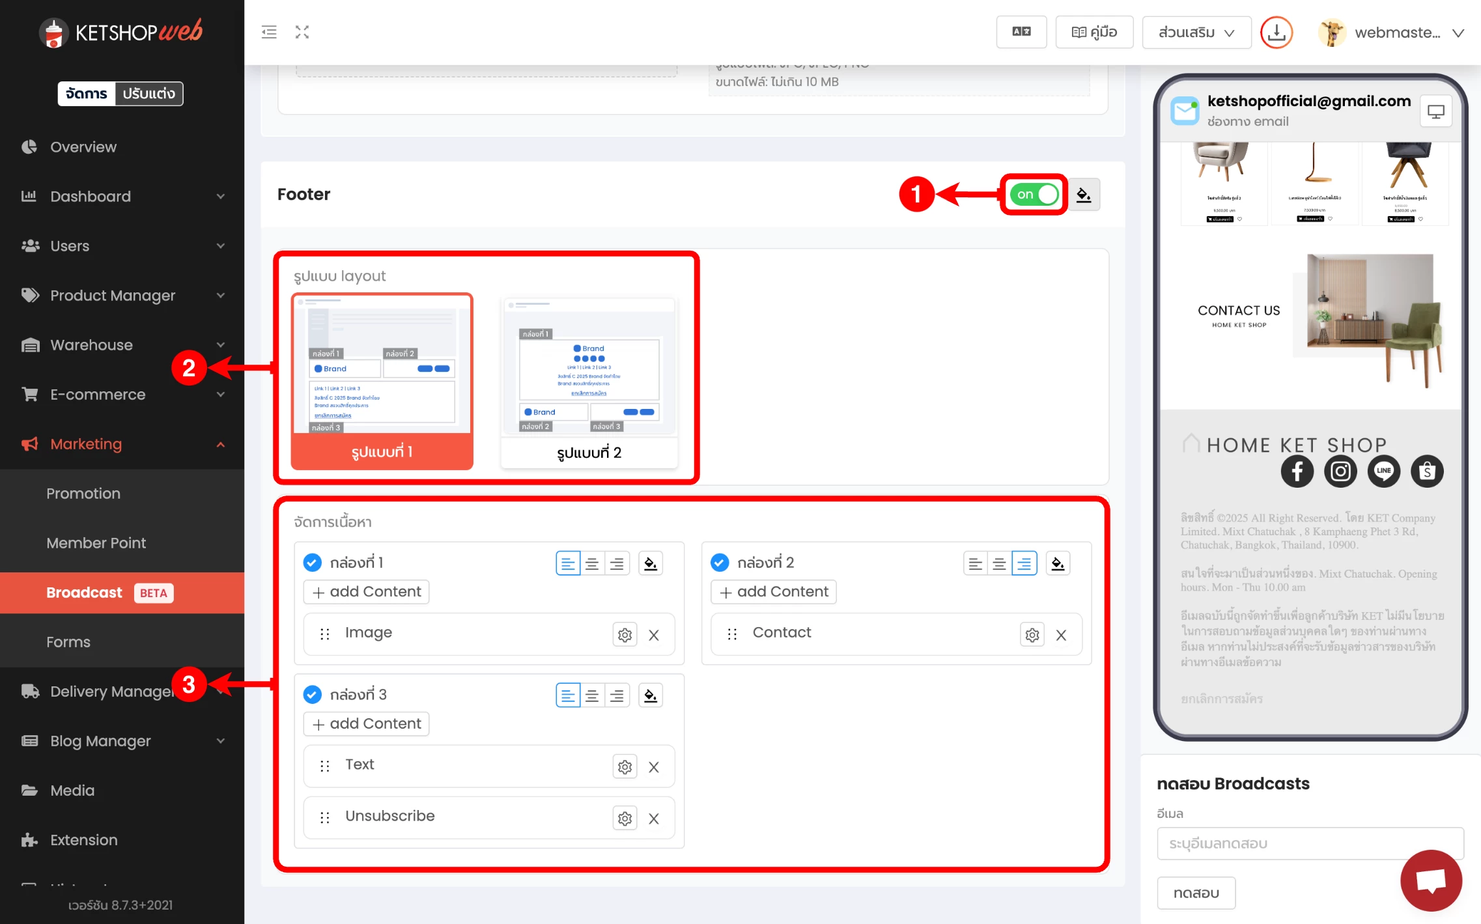Click the language translate icon button
Viewport: 1481px width, 924px height.
click(x=1021, y=32)
